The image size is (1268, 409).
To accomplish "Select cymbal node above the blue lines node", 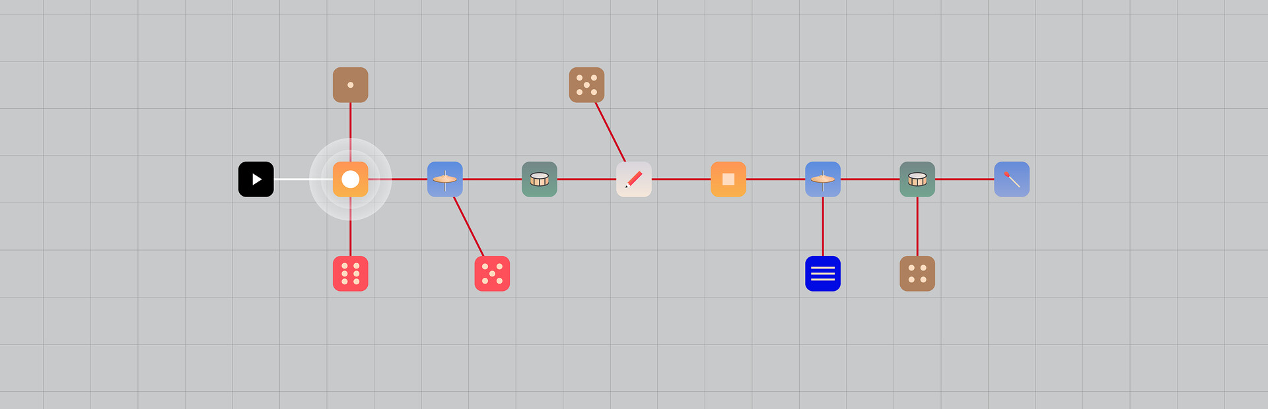I will tap(822, 179).
